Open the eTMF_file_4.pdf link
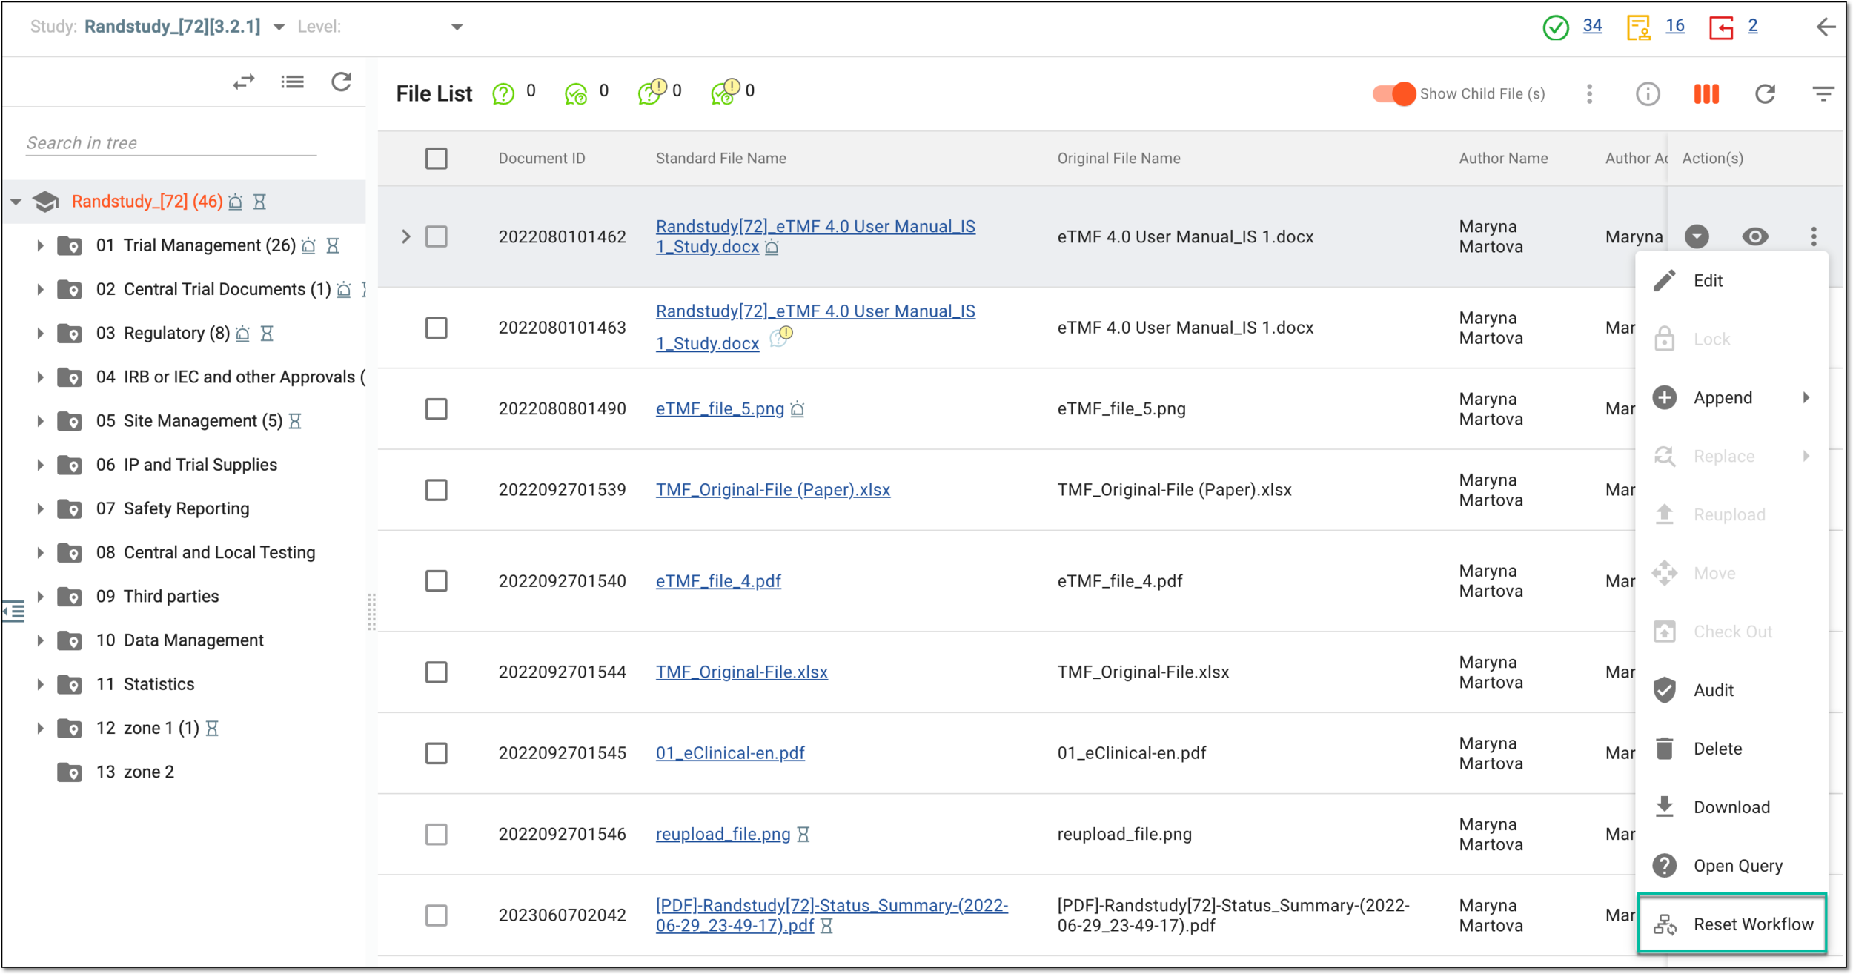Screen dimensions: 1853x974 pos(718,580)
